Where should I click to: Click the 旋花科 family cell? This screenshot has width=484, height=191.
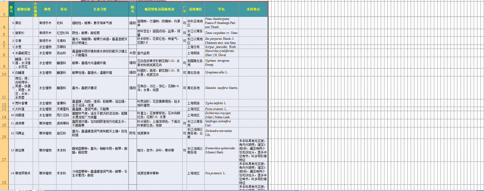point(64,133)
